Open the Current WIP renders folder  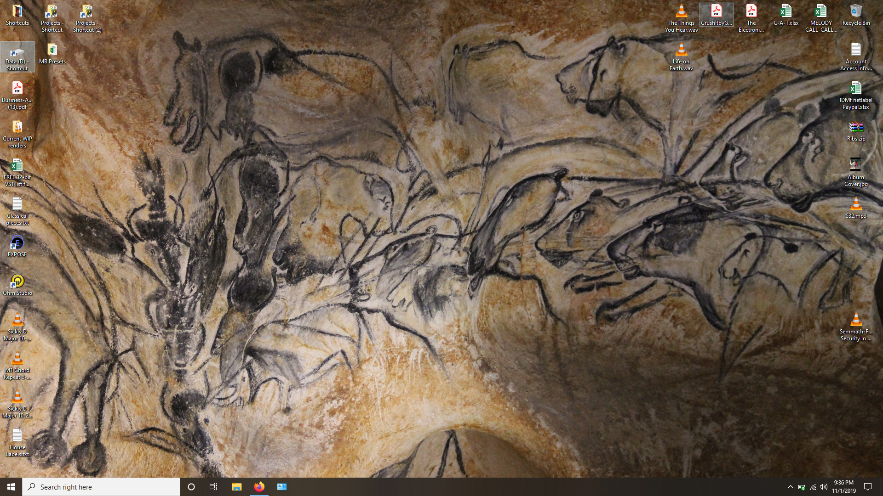pos(17,134)
